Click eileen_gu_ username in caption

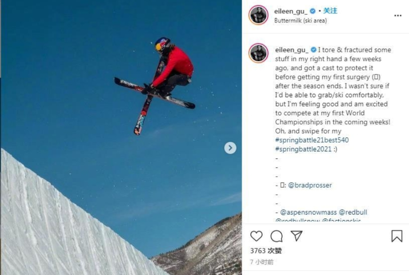[292, 50]
